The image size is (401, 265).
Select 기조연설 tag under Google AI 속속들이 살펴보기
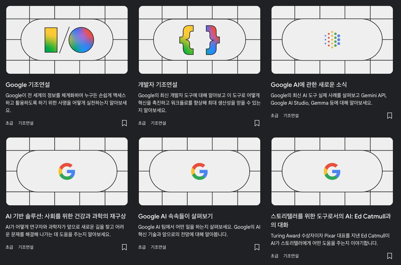point(158,247)
